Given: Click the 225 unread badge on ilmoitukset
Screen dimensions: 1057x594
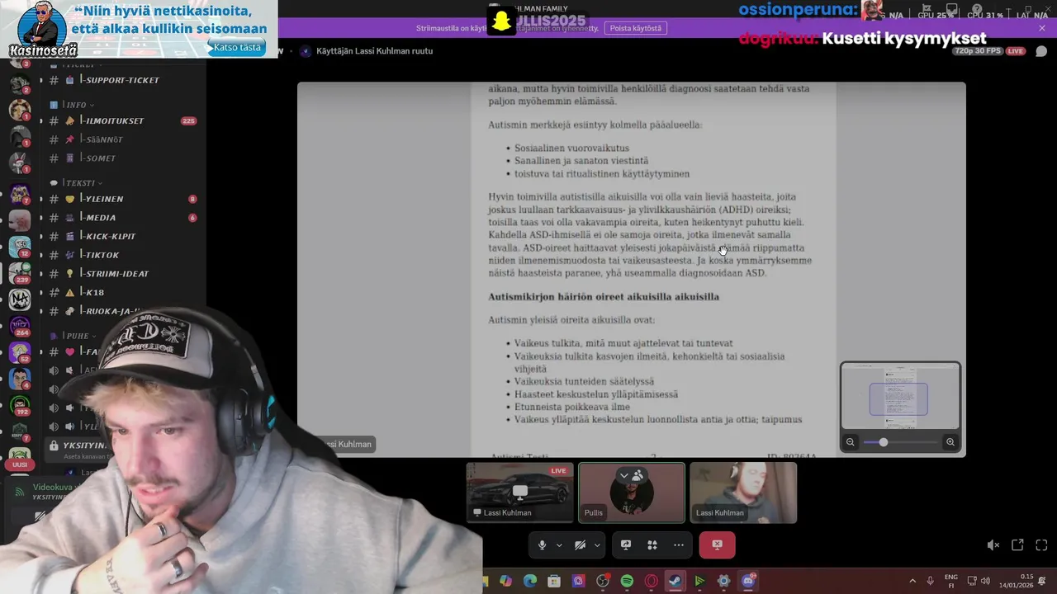Looking at the screenshot, I should (x=188, y=120).
